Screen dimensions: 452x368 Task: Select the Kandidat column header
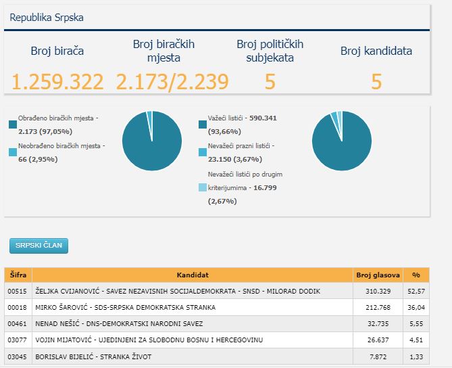193,275
